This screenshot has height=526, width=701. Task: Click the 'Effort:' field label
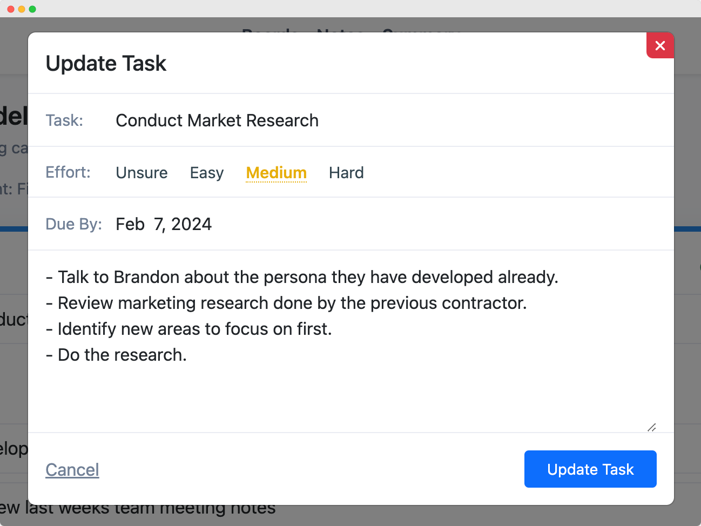click(68, 172)
